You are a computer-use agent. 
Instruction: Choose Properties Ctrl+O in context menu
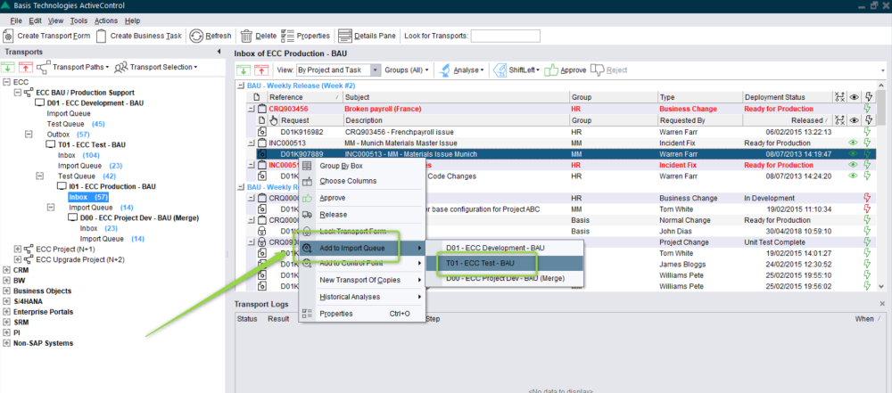coord(362,314)
